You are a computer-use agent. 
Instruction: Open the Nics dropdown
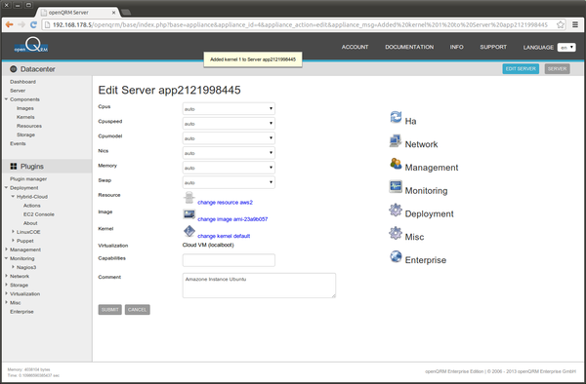pos(229,153)
